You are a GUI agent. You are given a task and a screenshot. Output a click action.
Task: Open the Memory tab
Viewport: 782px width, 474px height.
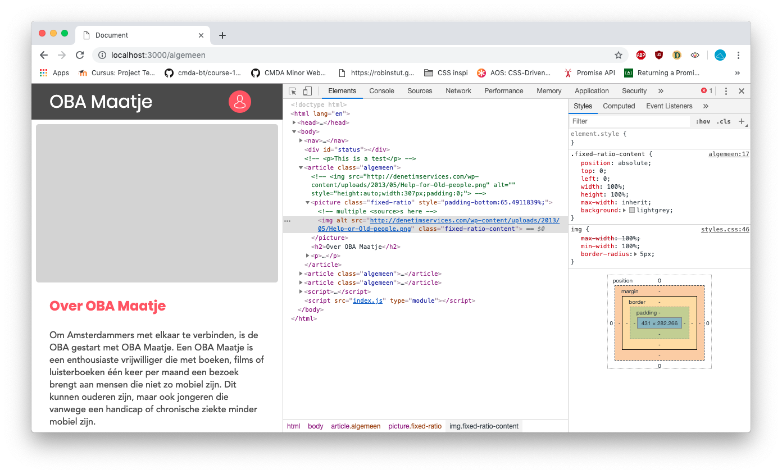549,91
